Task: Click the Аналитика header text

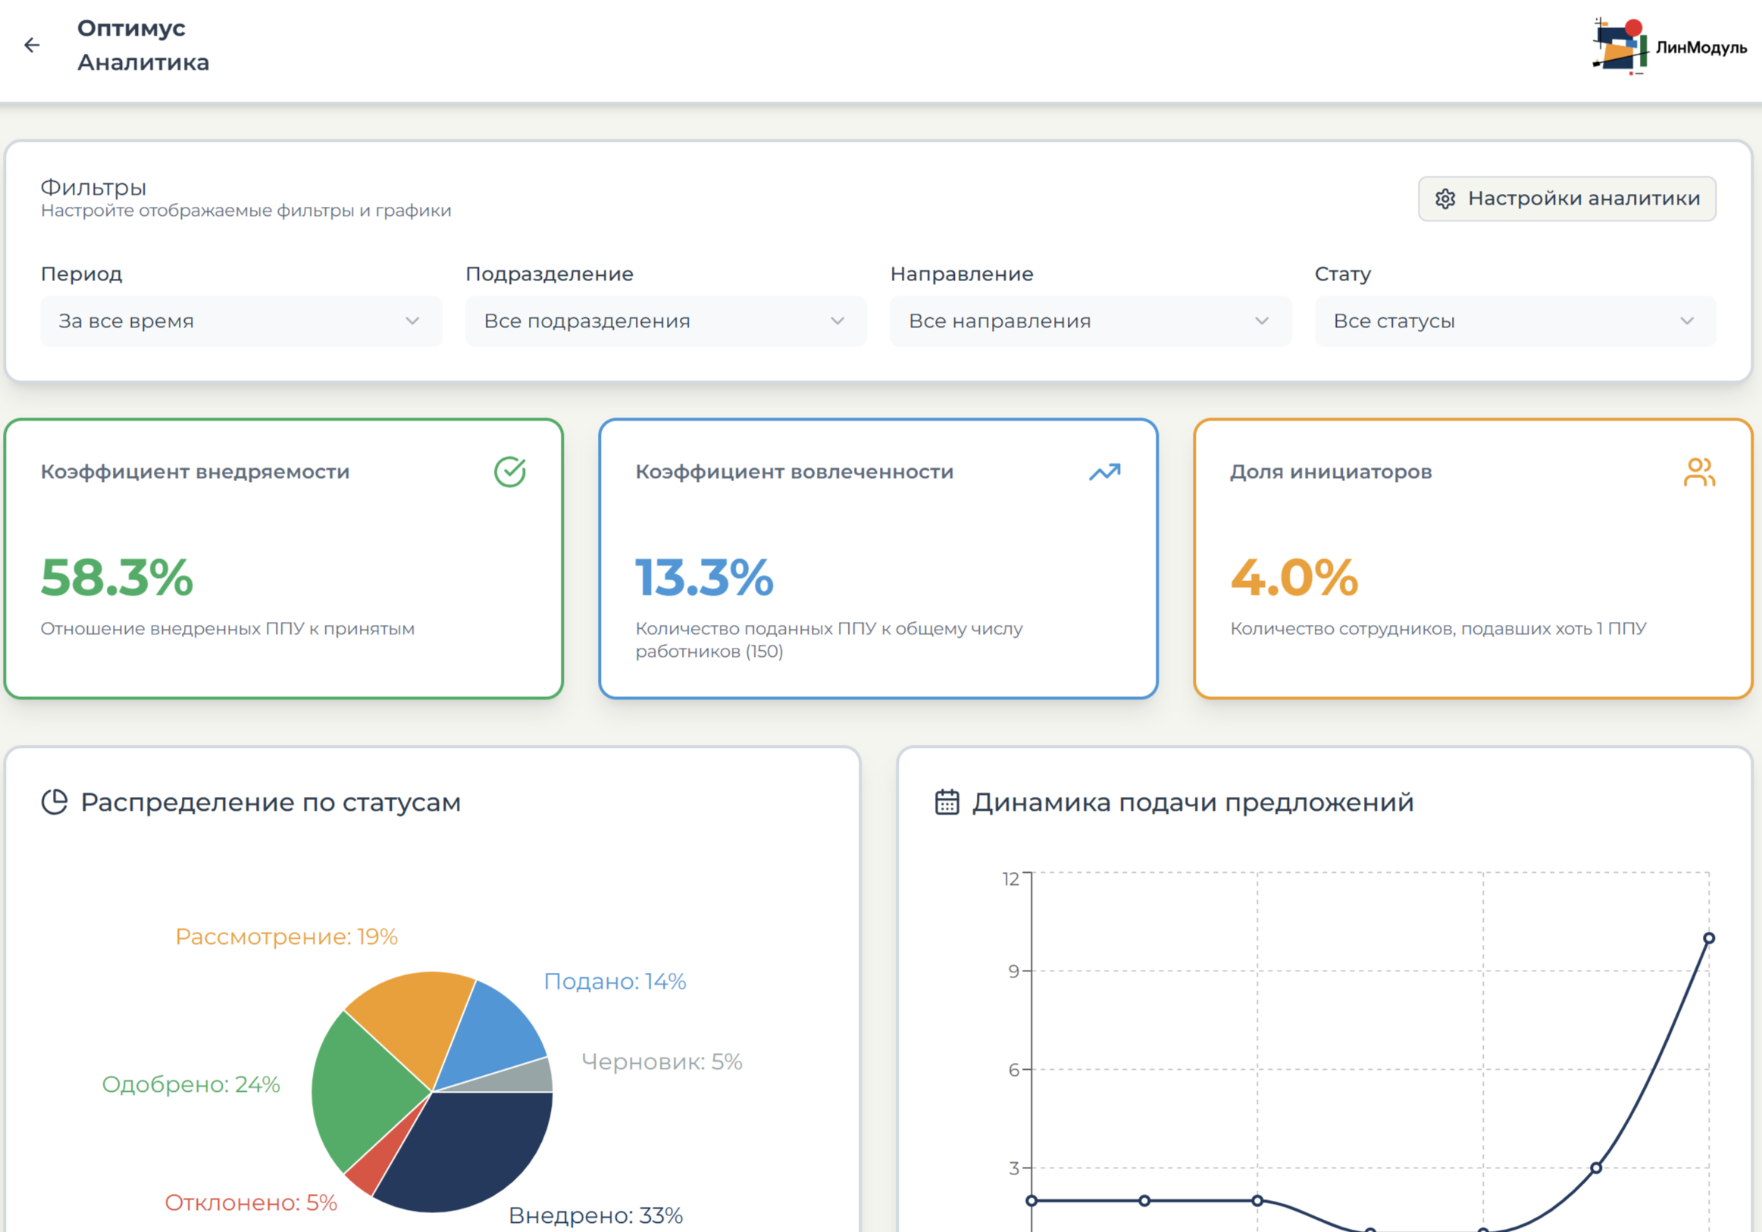Action: tap(143, 62)
